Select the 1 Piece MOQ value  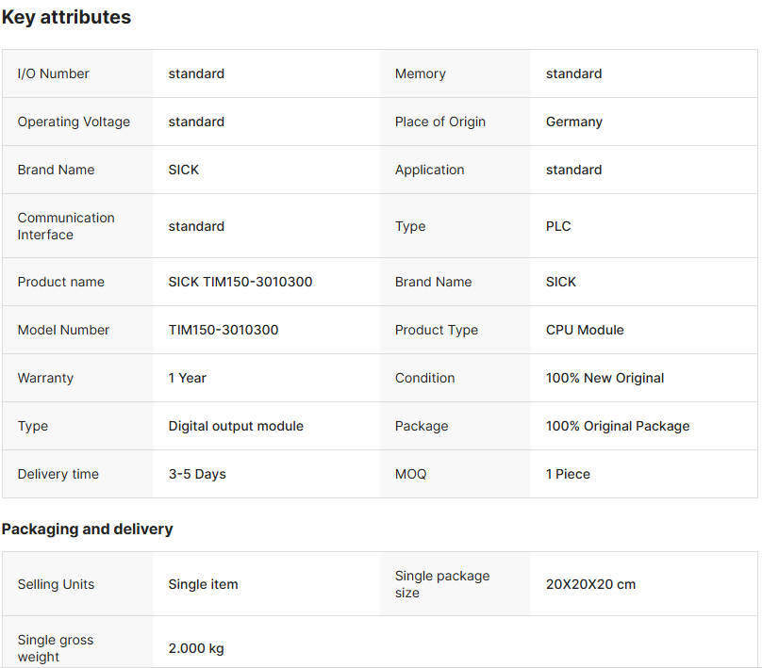568,474
